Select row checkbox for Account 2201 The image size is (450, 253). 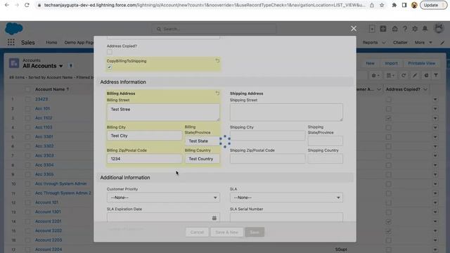tap(27, 221)
